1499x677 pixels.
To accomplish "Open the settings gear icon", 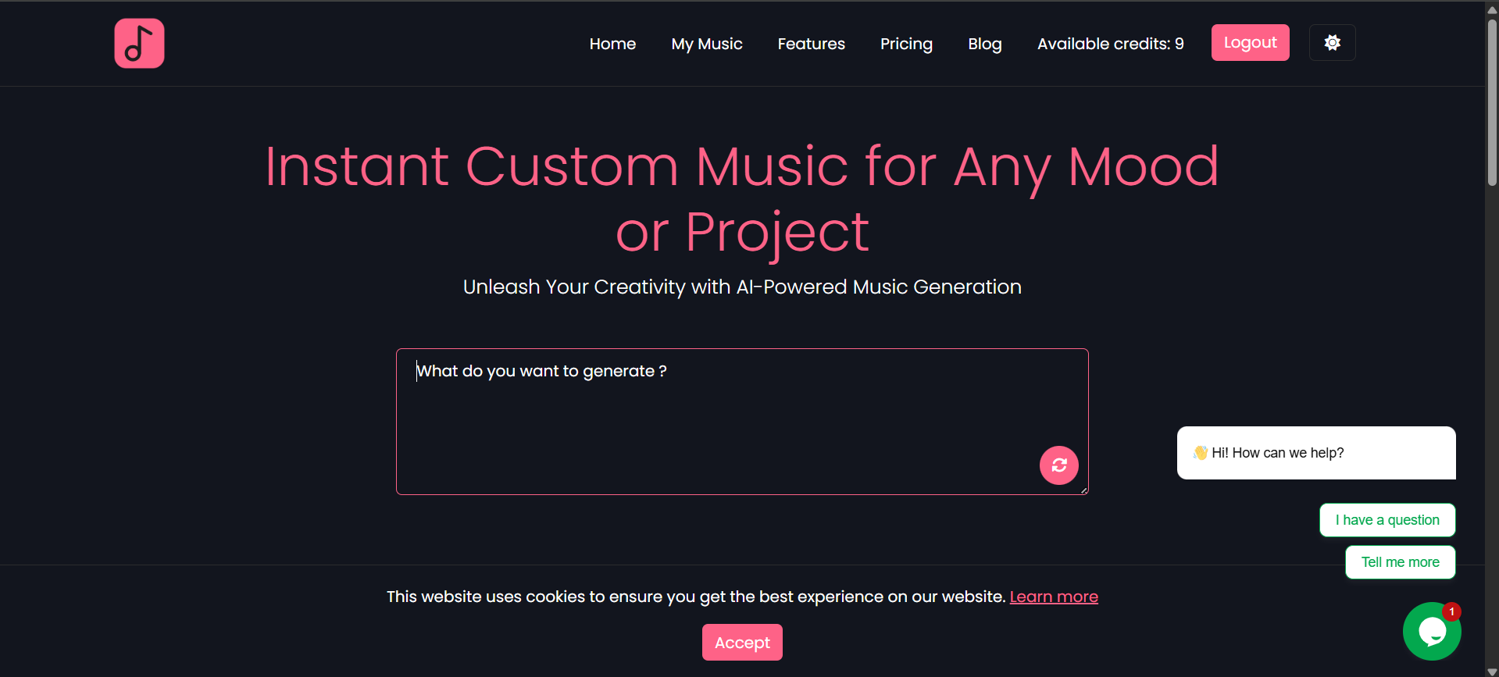I will pos(1332,42).
